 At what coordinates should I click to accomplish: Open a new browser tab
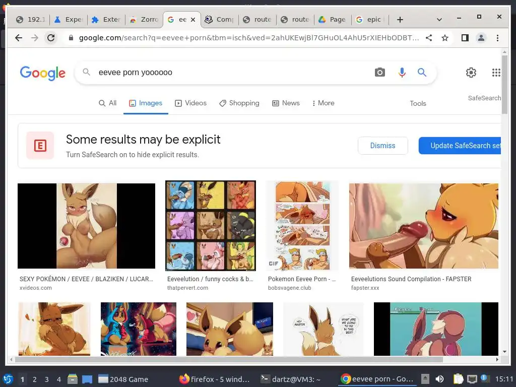coord(400,20)
